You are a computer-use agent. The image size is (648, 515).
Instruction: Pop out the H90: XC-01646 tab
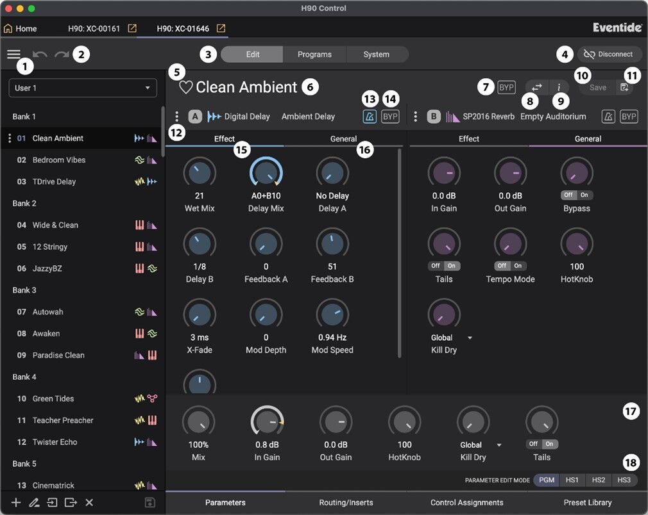[221, 28]
